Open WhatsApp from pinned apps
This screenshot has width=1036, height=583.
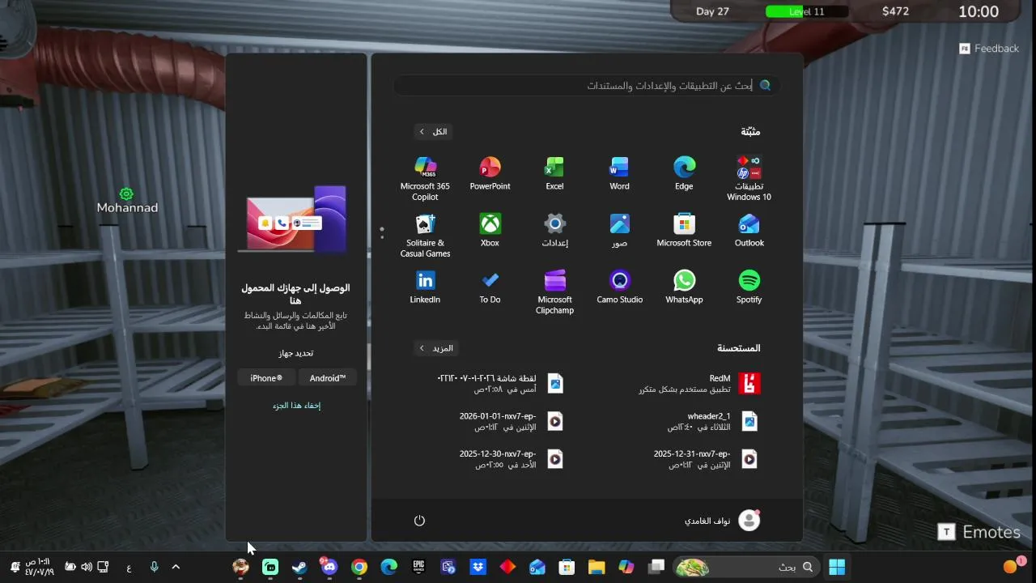(684, 287)
